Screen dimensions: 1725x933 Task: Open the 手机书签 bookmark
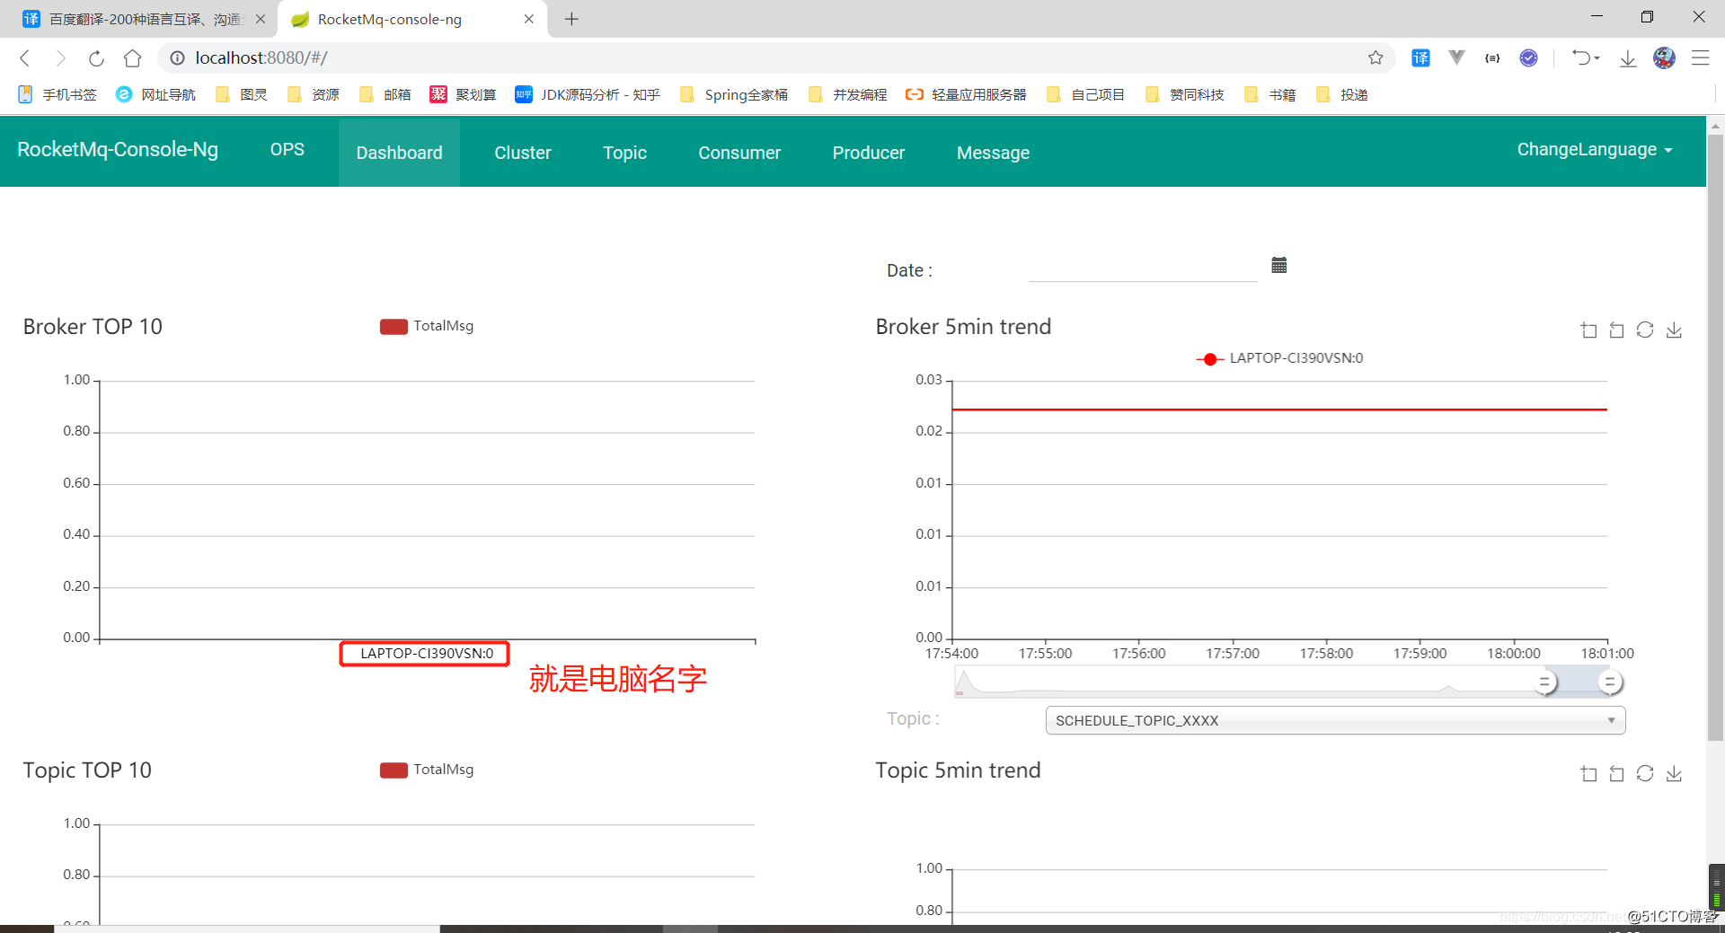point(57,94)
